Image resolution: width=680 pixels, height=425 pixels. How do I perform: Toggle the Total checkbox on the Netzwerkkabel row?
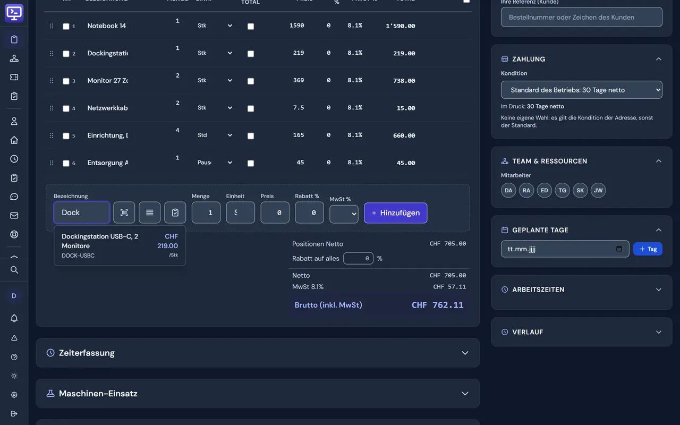251,108
